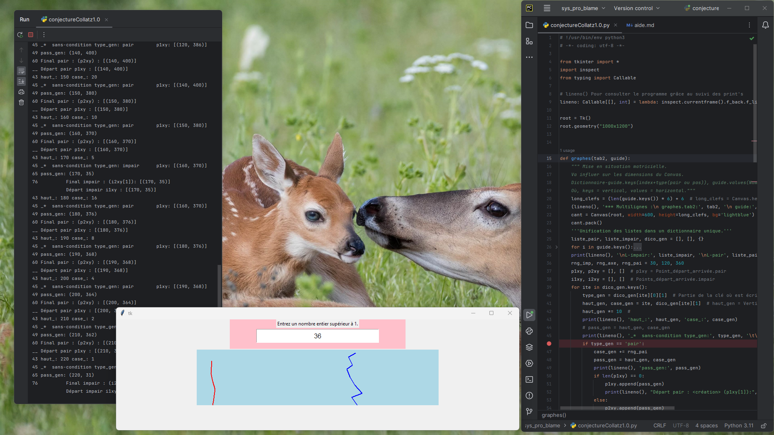Stop the running process
The image size is (774, 435).
pyautogui.click(x=31, y=35)
